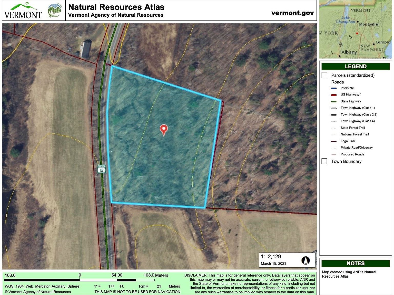Expand the NOTES panel
Image resolution: width=394 pixels, height=295 pixels.
pyautogui.click(x=356, y=263)
